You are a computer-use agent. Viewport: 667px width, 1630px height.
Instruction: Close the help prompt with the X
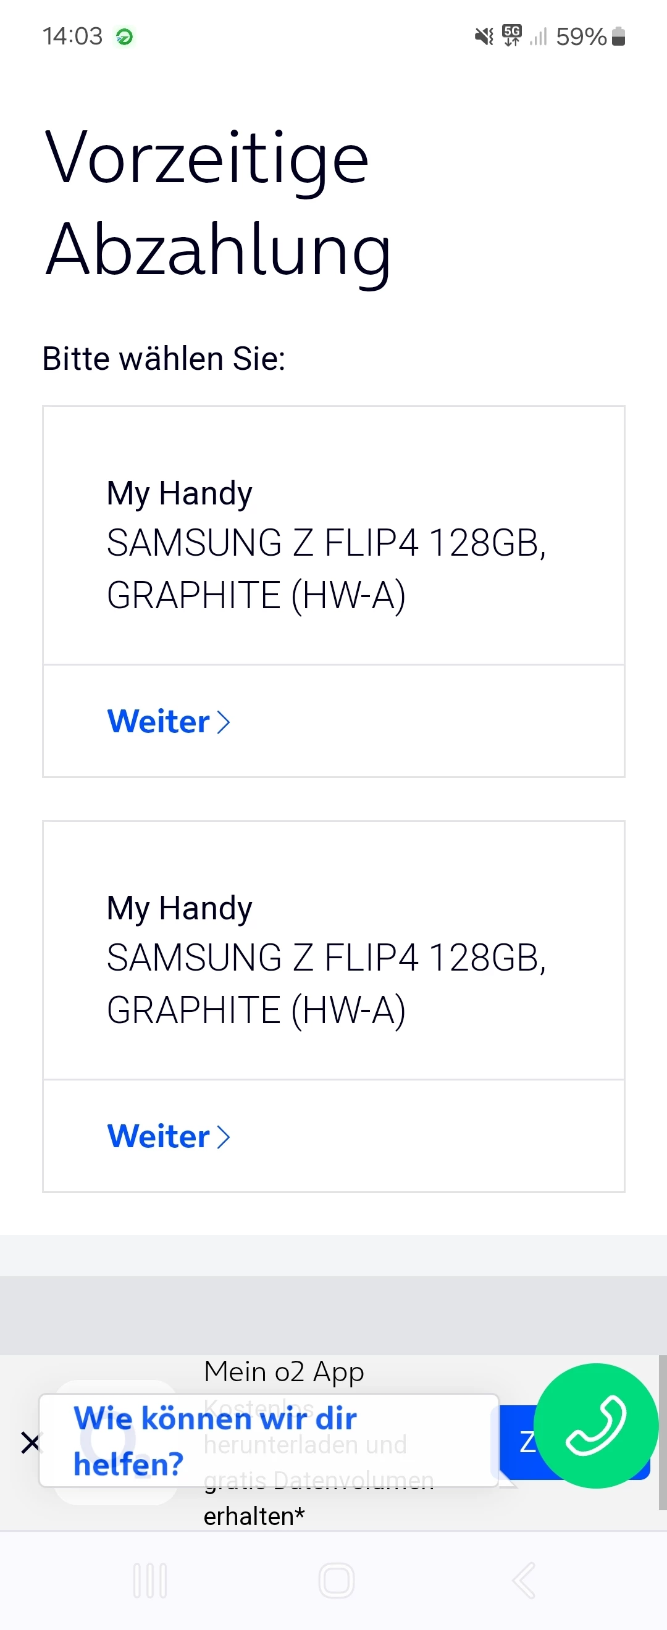[x=30, y=1444]
